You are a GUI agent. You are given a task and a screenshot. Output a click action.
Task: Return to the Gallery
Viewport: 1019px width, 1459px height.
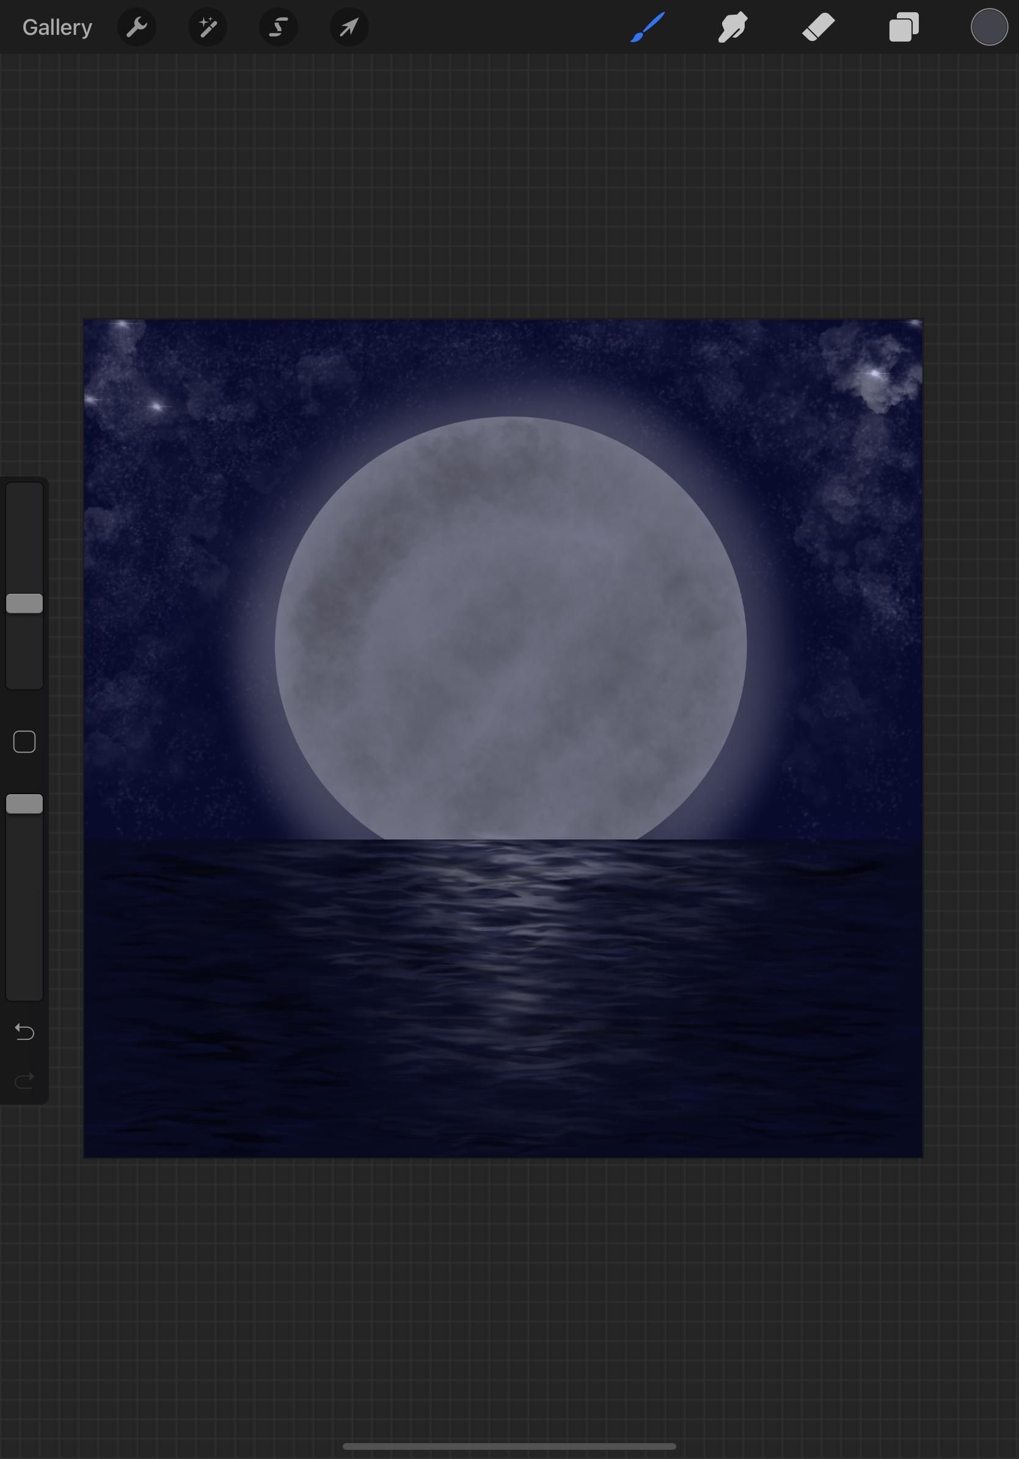pos(57,27)
